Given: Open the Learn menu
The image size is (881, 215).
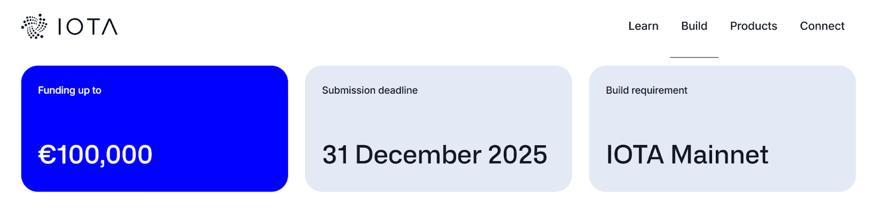Looking at the screenshot, I should [x=643, y=26].
